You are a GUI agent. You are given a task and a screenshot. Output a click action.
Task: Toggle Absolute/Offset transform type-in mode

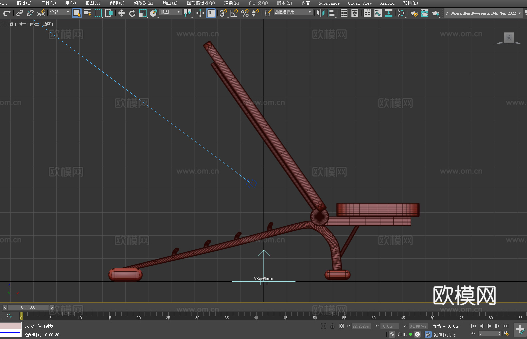pos(341,326)
